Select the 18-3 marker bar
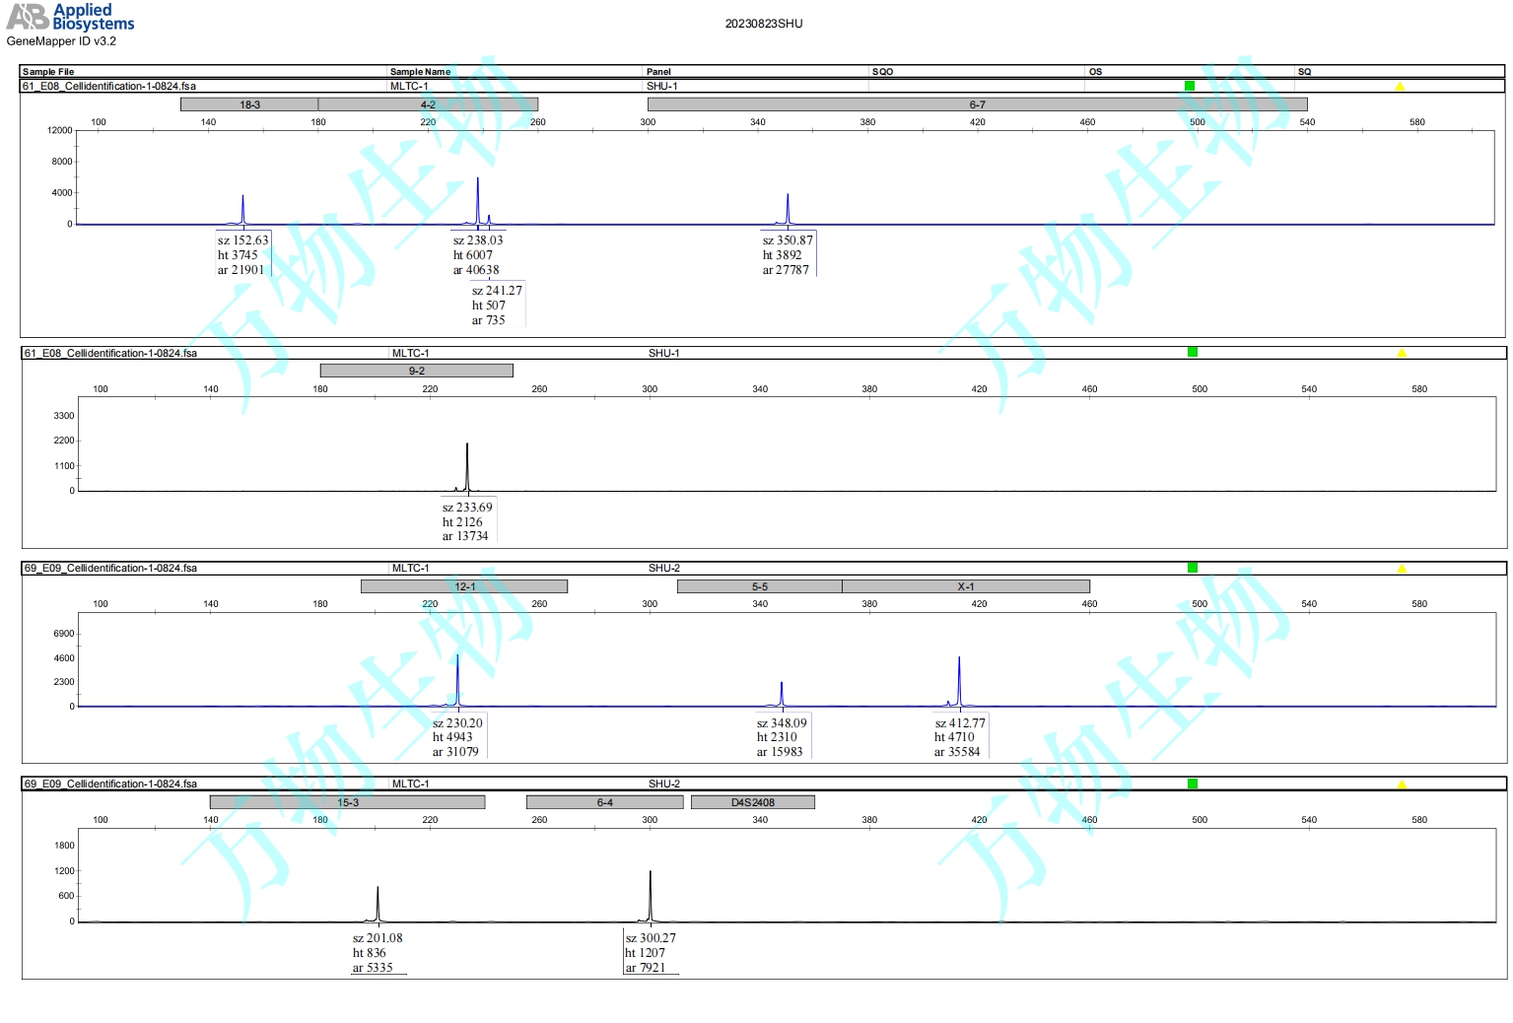This screenshot has width=1513, height=1023. tap(249, 104)
